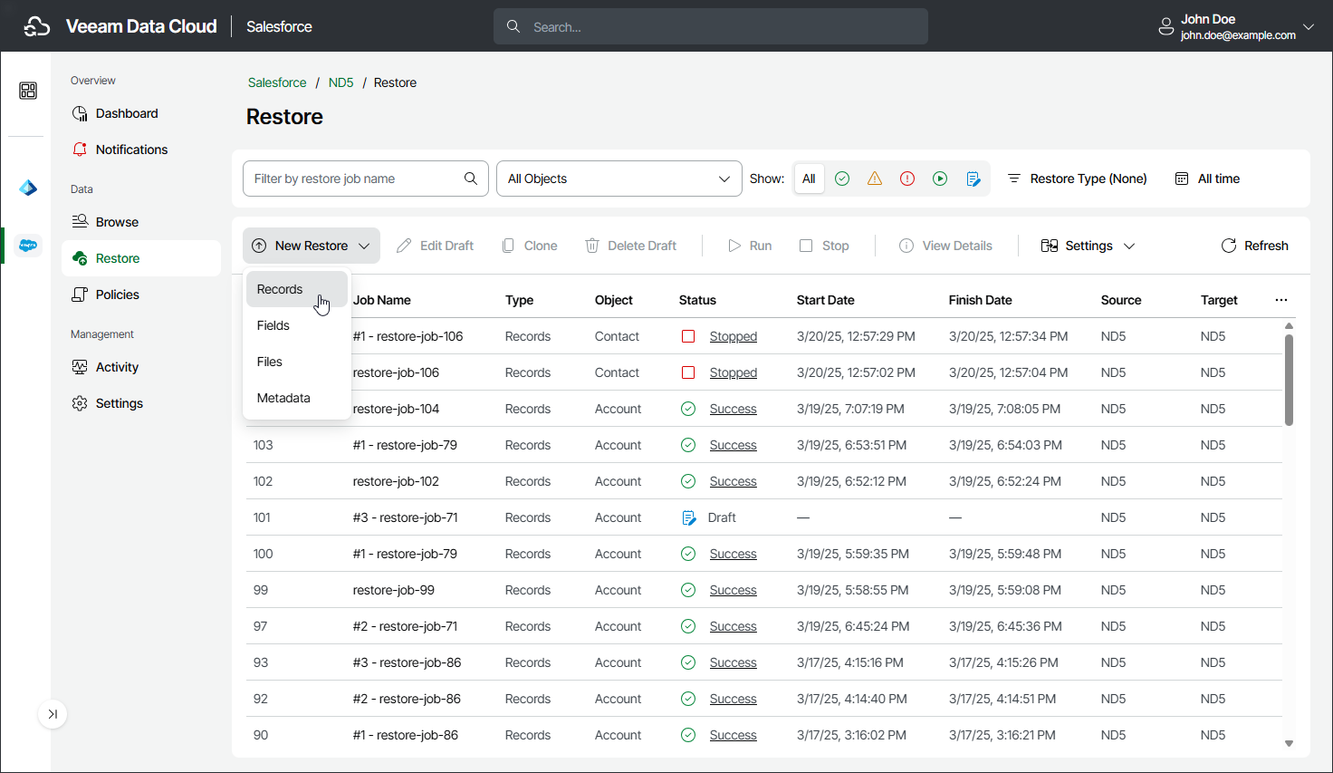This screenshot has width=1333, height=773.
Task: Select Restore in sidebar
Action: point(141,258)
